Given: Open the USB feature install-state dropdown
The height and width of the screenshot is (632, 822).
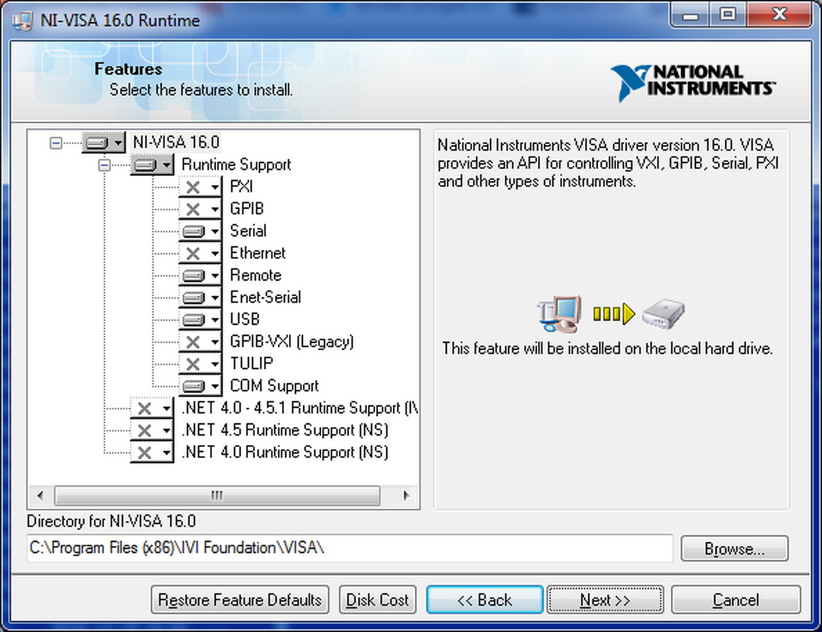Looking at the screenshot, I should pyautogui.click(x=200, y=320).
